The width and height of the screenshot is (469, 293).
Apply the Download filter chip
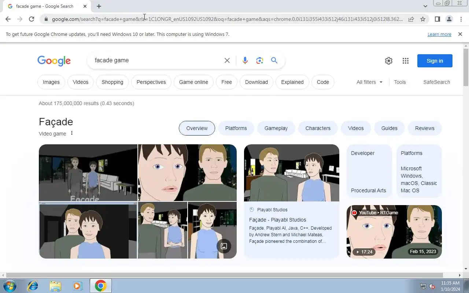pyautogui.click(x=256, y=82)
